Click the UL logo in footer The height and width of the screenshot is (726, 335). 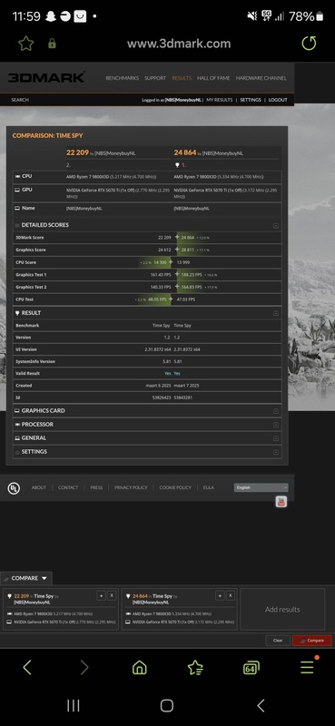(x=14, y=488)
